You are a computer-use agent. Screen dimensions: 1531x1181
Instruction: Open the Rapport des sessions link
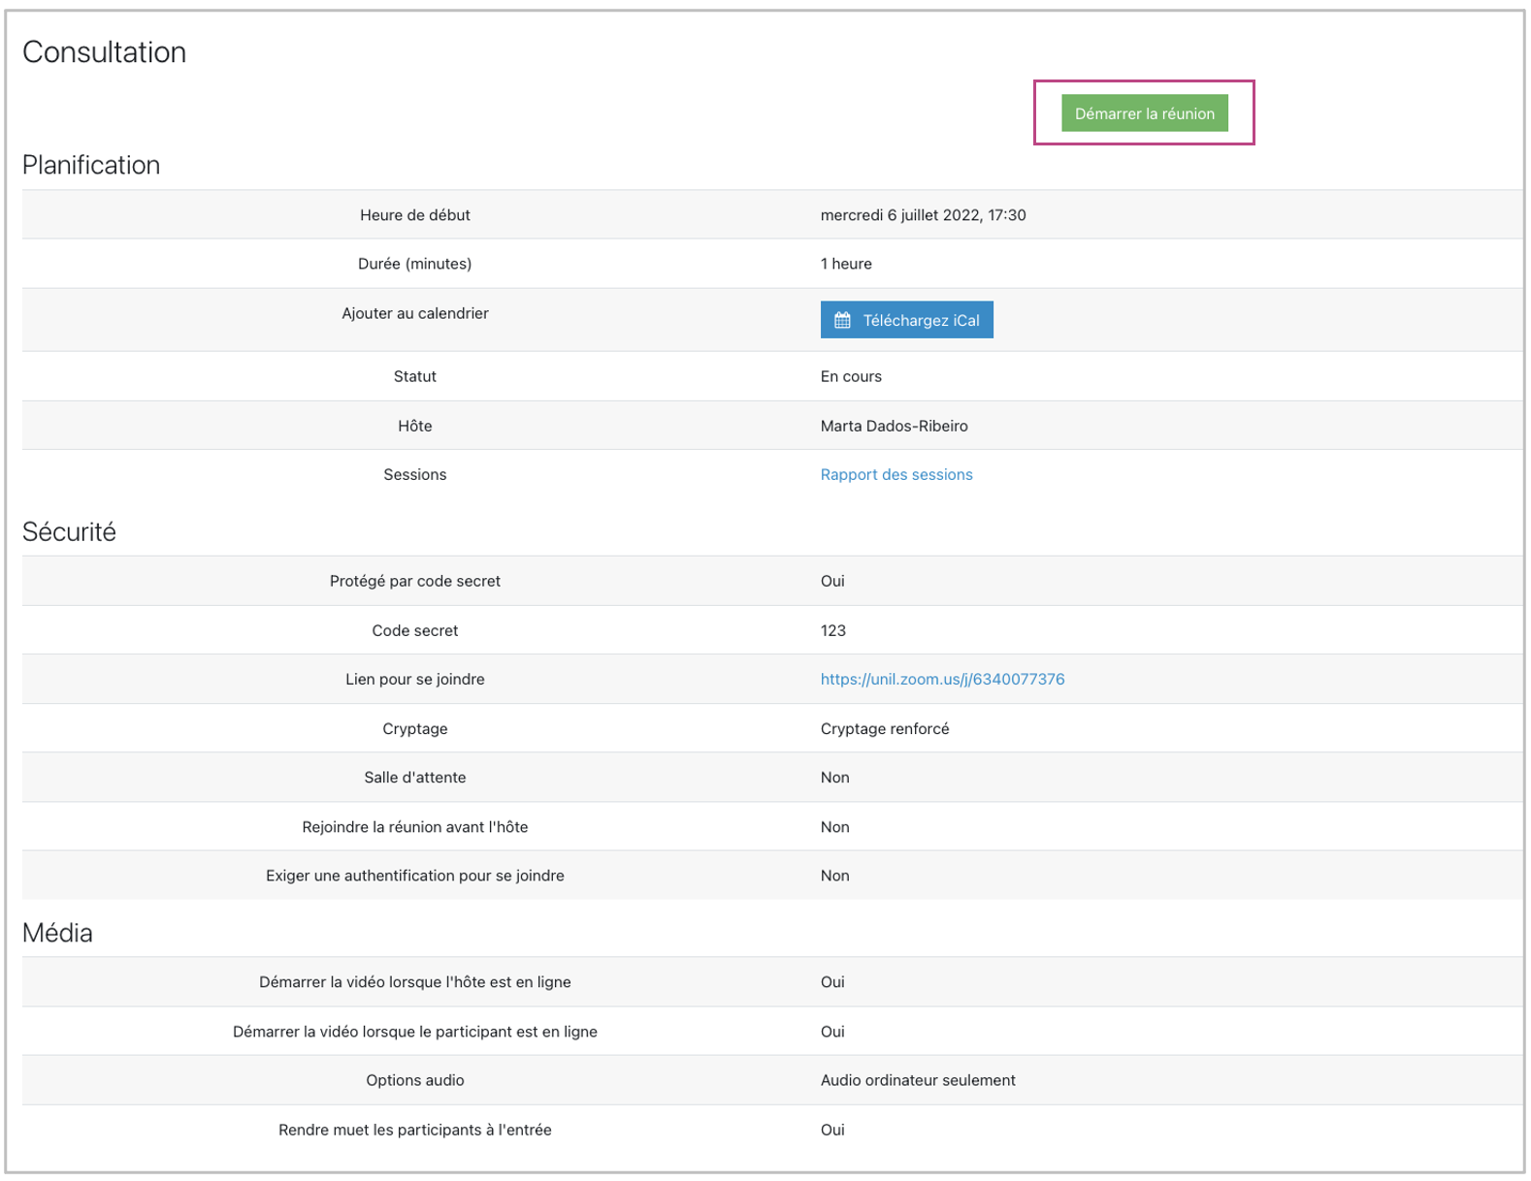(896, 474)
